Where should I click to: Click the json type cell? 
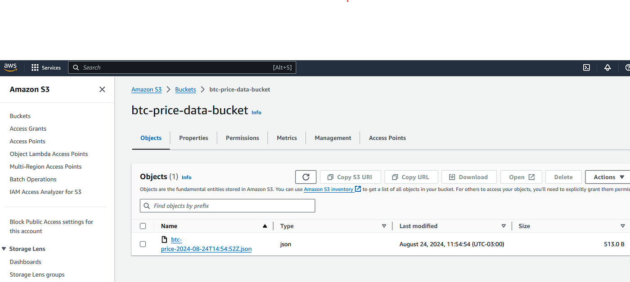[x=286, y=244]
